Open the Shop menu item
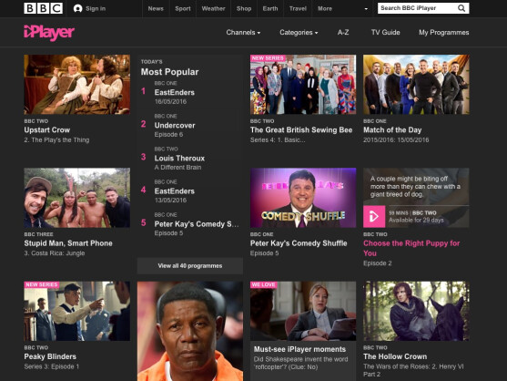This screenshot has width=507, height=381. tap(244, 9)
